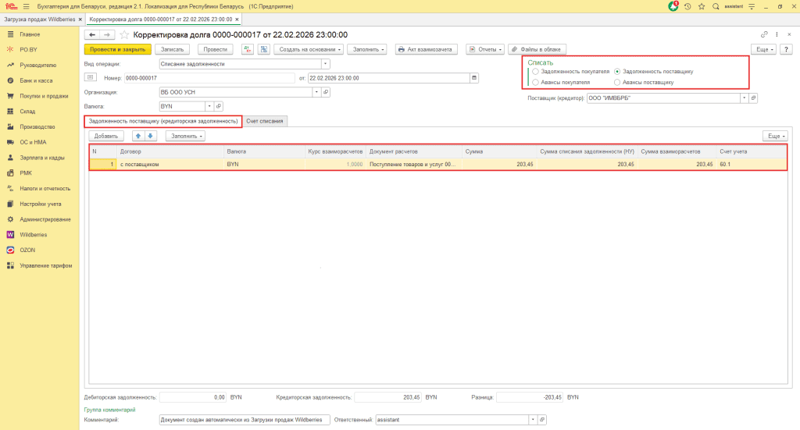Expand the Вид операции dropdown
The image size is (800, 430).
pos(325,64)
